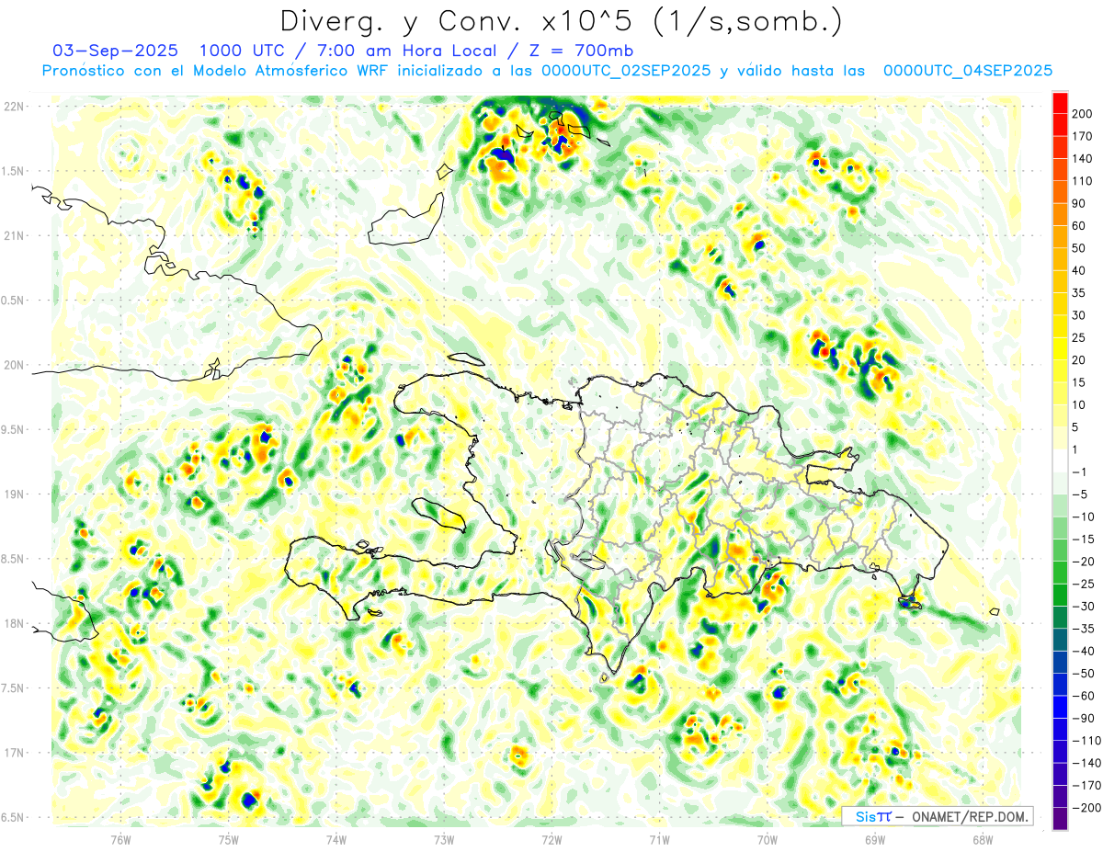Click the '21N' latitude label
The height and width of the screenshot is (852, 1103).
point(14,236)
